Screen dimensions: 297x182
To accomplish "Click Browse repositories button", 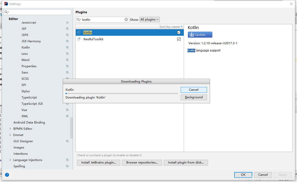I will 142,162.
